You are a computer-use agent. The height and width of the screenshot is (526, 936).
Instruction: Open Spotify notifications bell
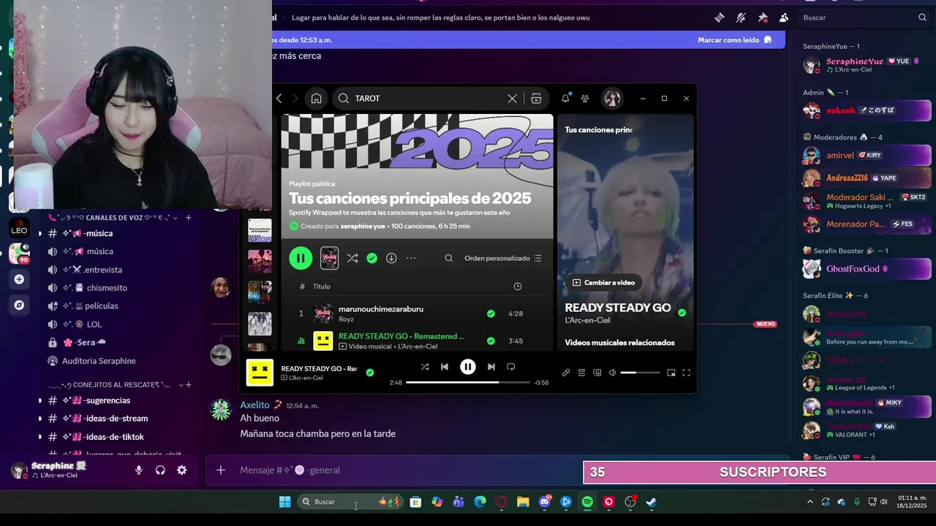[565, 98]
